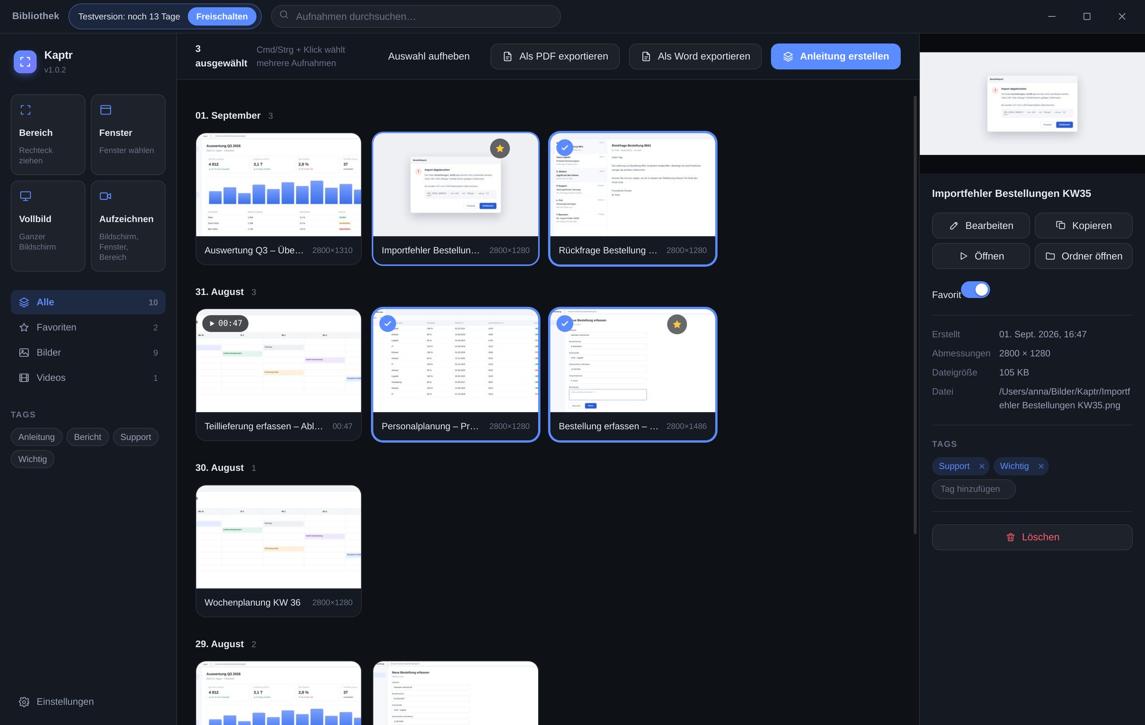Image resolution: width=1145 pixels, height=725 pixels.
Task: Click the Kopieren button
Action: [x=1083, y=226]
